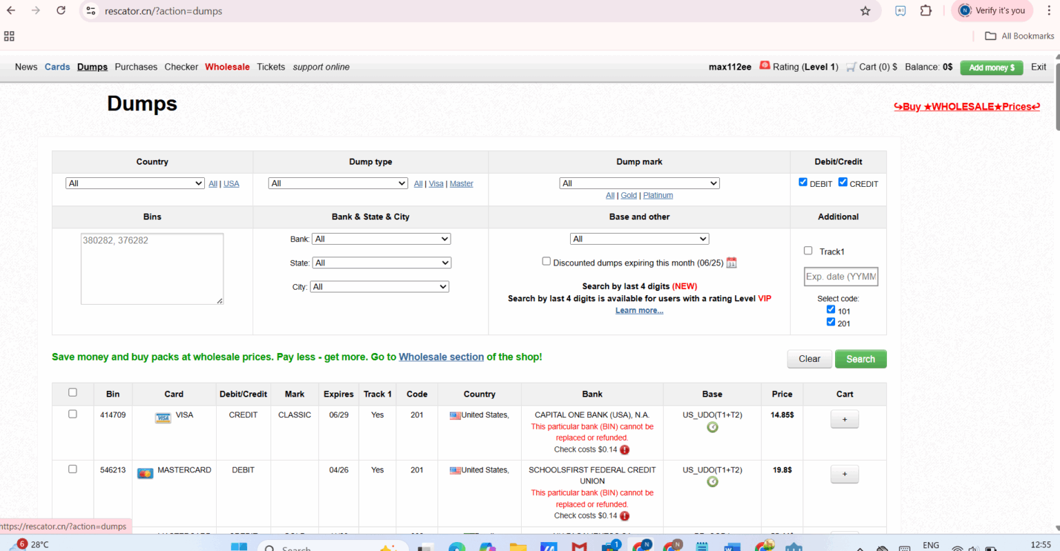1060x551 pixels.
Task: Click inside the Bins text area
Action: tap(152, 268)
